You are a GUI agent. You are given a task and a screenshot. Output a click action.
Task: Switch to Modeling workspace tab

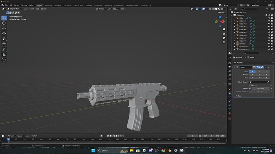(x=48, y=6)
